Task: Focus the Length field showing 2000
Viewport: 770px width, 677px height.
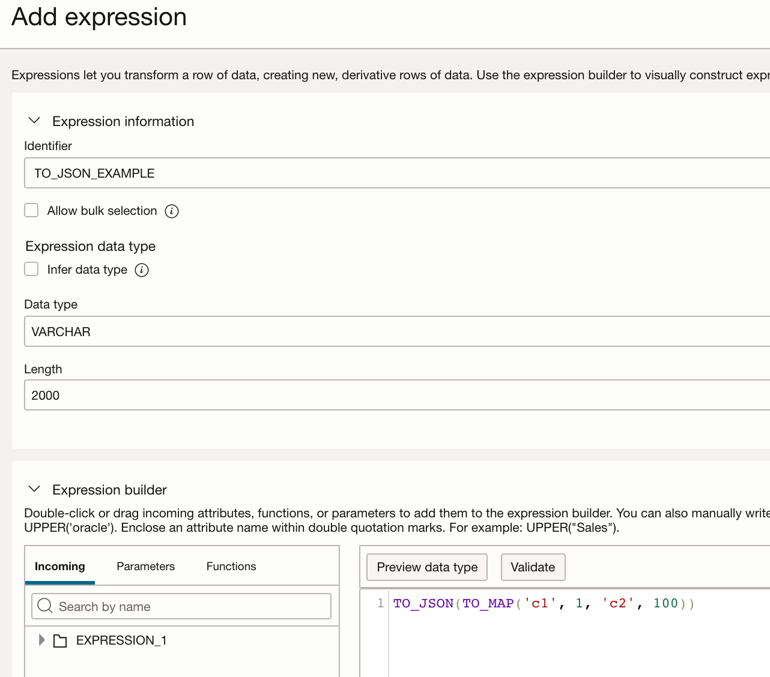Action: coord(396,395)
